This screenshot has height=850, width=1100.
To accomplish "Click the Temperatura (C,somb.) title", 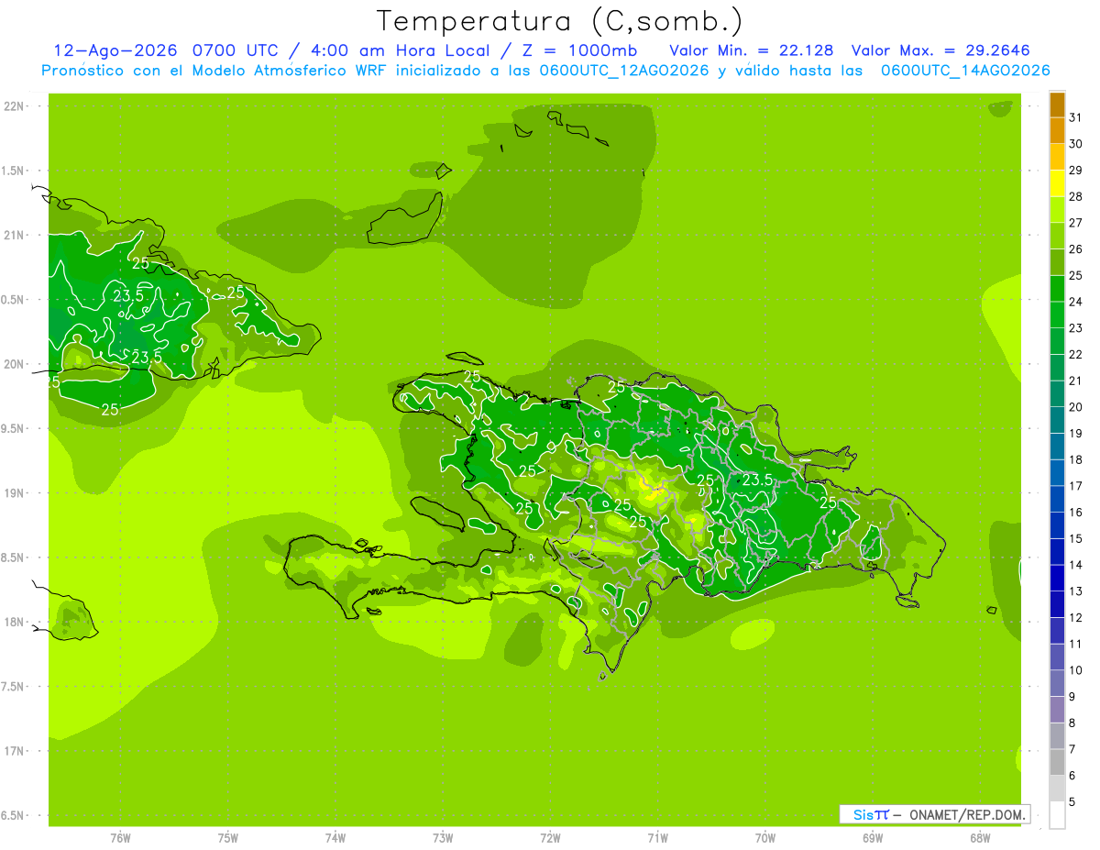I will (x=559, y=22).
